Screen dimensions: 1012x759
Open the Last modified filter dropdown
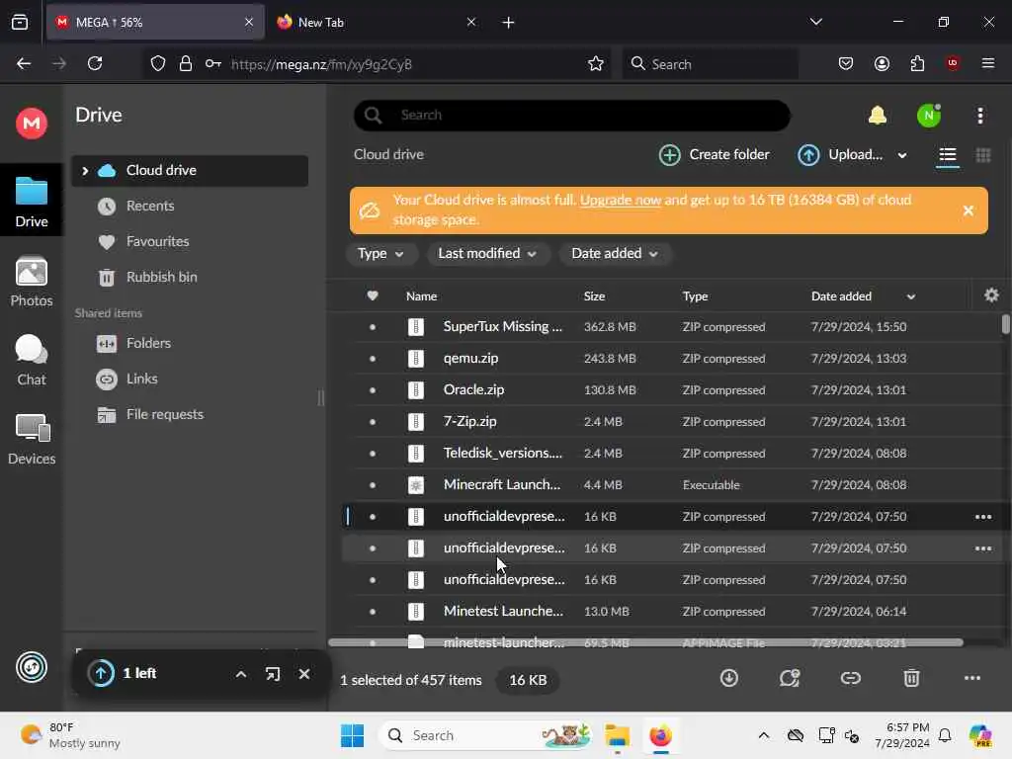487,254
